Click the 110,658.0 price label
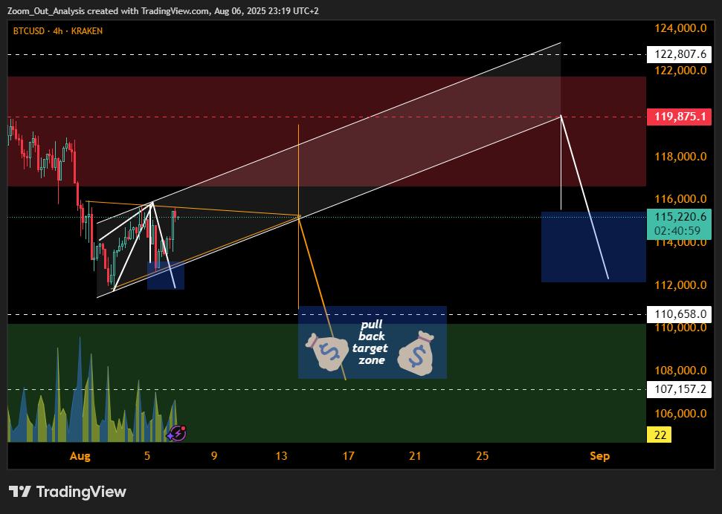This screenshot has width=722, height=514. (x=679, y=314)
